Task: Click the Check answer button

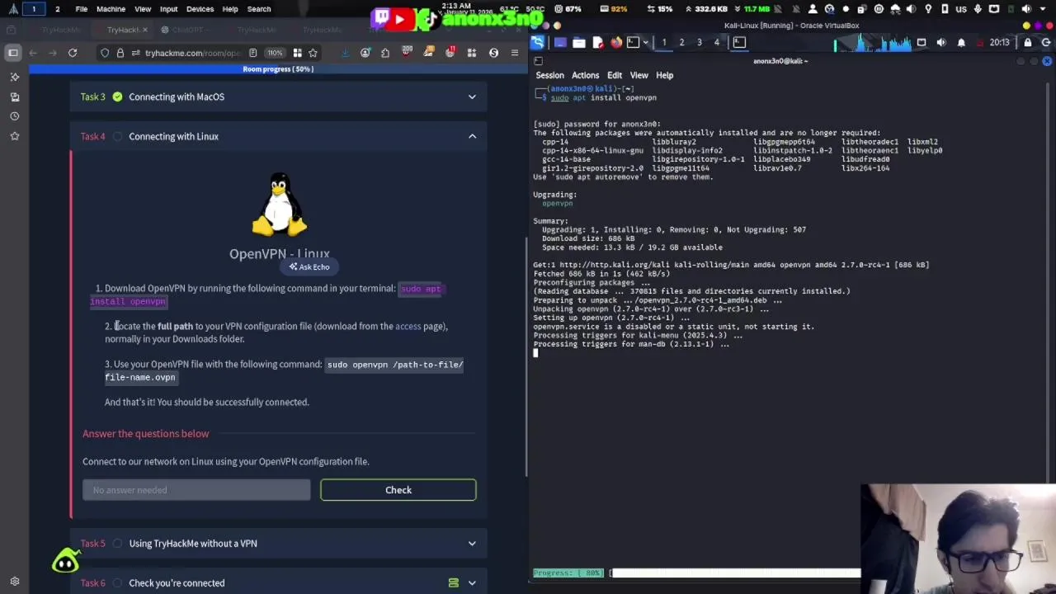Action: (x=398, y=490)
